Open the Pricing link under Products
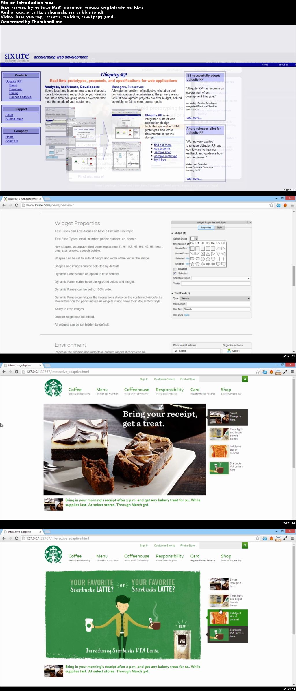The height and width of the screenshot is (691, 296). pos(14,93)
